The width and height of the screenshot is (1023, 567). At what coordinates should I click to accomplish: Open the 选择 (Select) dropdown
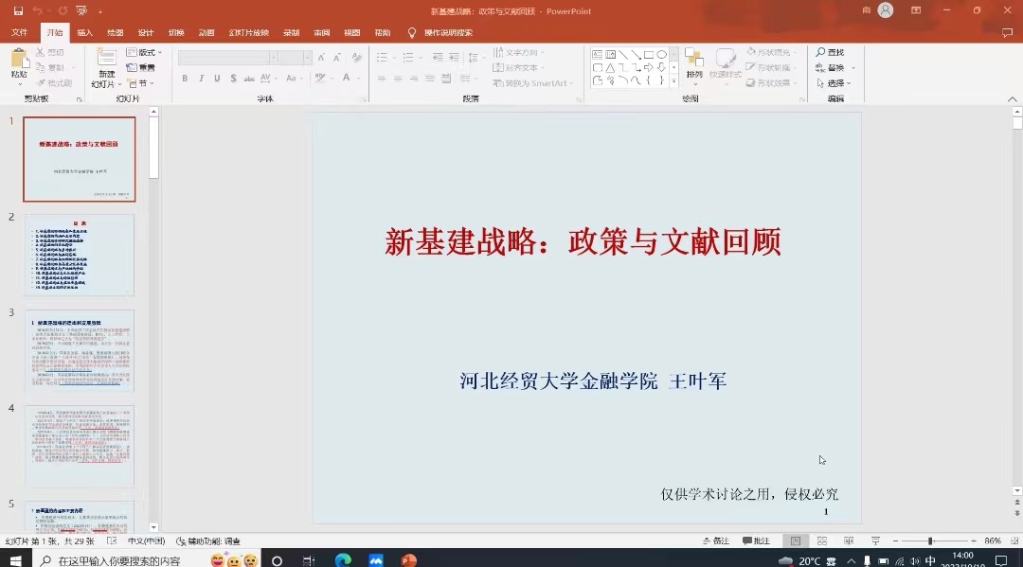coord(834,83)
